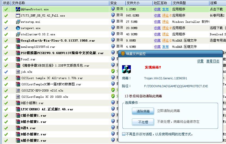This screenshot has height=144, width=226.
Task: Sort by 社区互动 column header
Action: pos(162,3)
